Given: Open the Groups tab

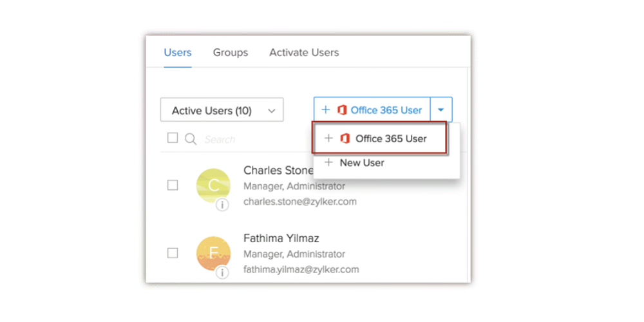Looking at the screenshot, I should click(x=231, y=53).
